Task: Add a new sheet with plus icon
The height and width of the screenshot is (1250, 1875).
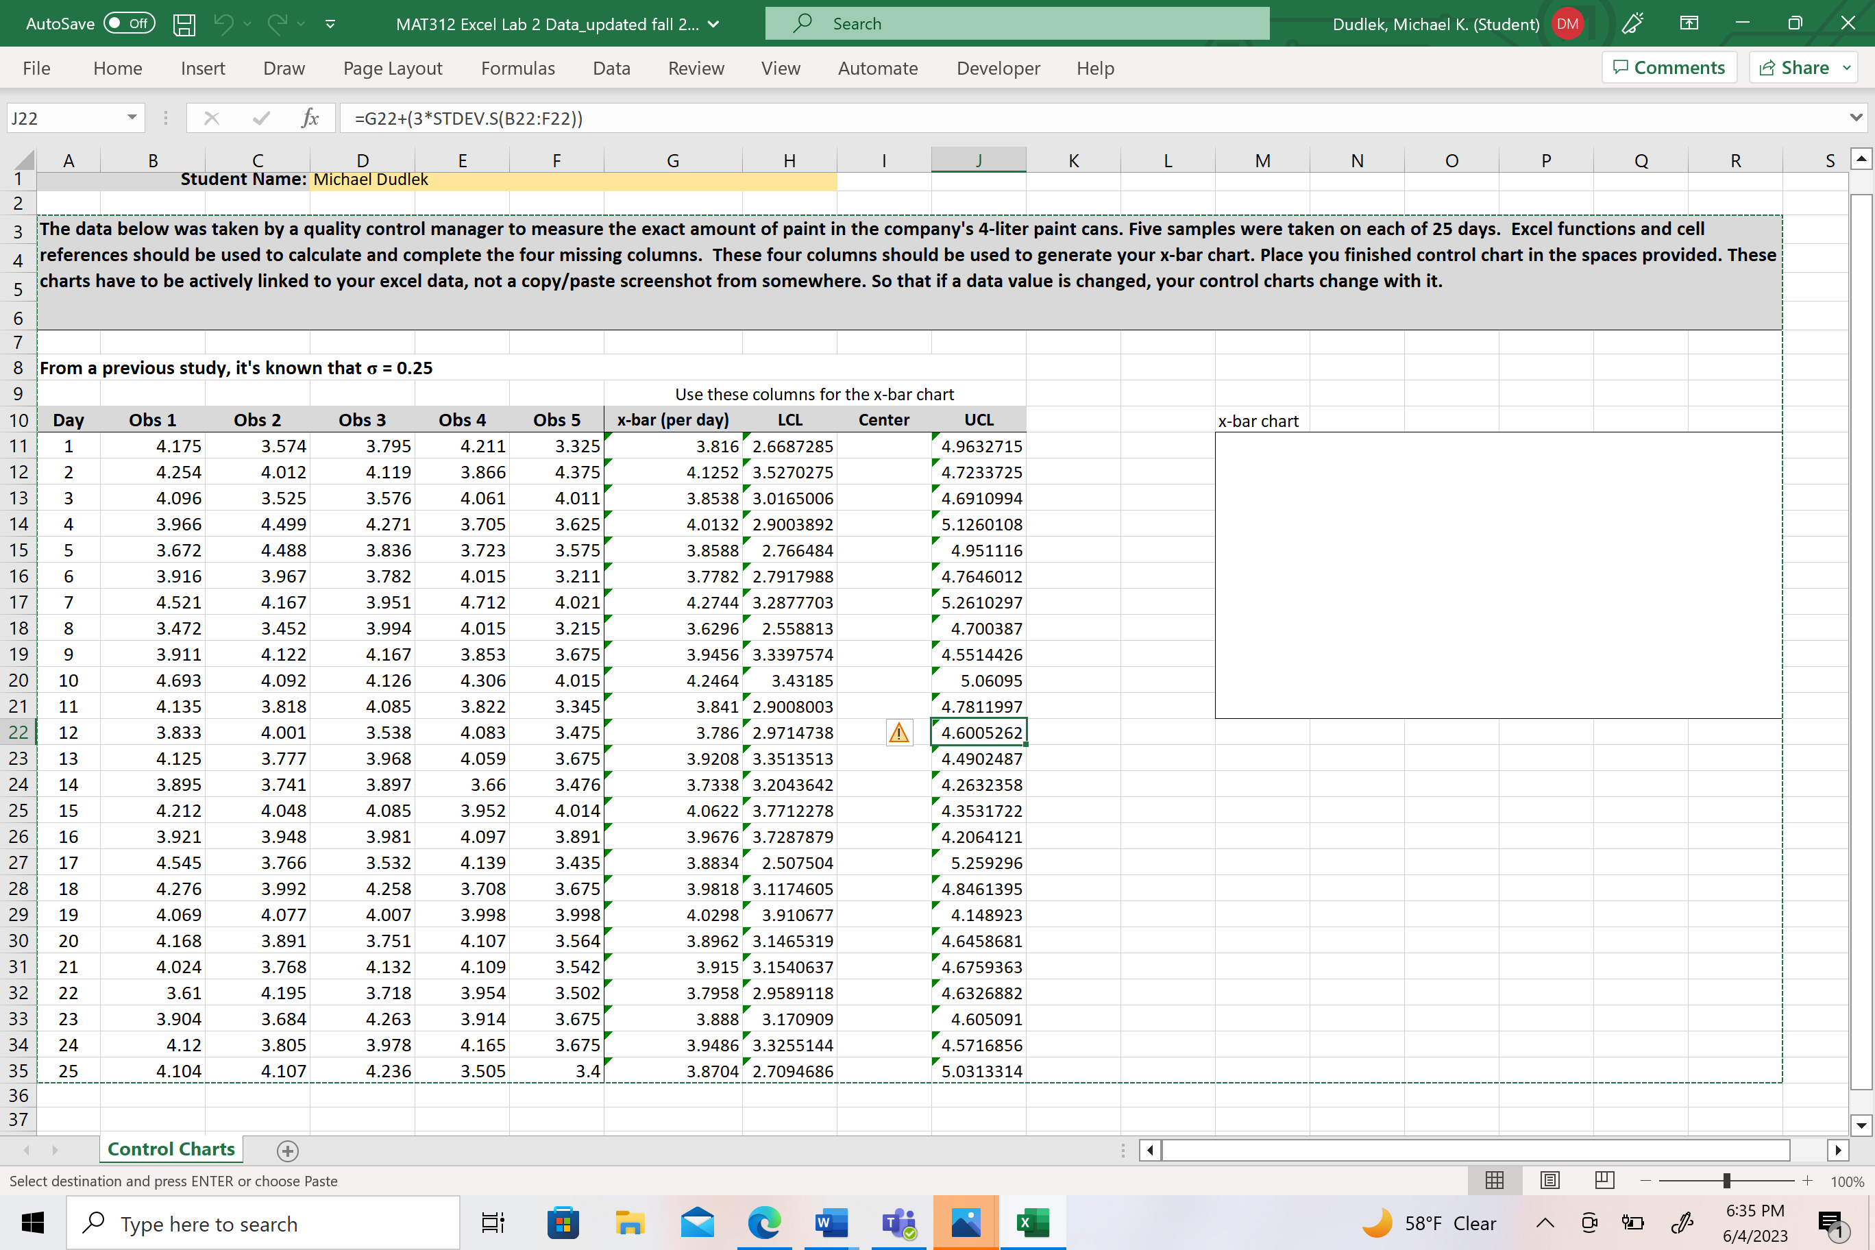Action: [x=288, y=1151]
